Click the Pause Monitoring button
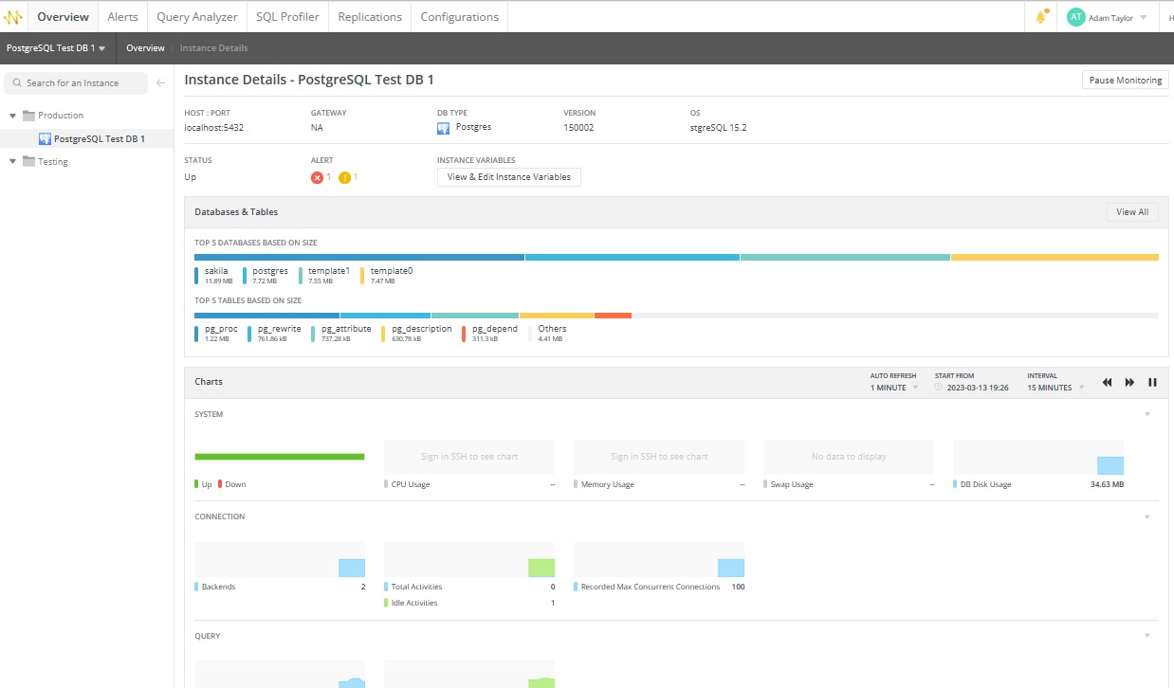 (x=1125, y=81)
